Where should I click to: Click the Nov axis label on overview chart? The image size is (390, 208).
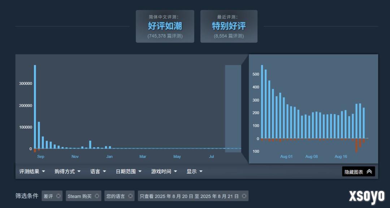click(75, 156)
